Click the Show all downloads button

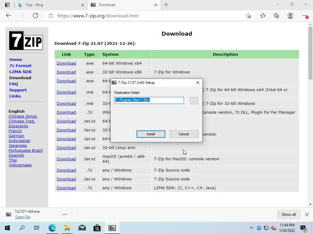[289, 214]
